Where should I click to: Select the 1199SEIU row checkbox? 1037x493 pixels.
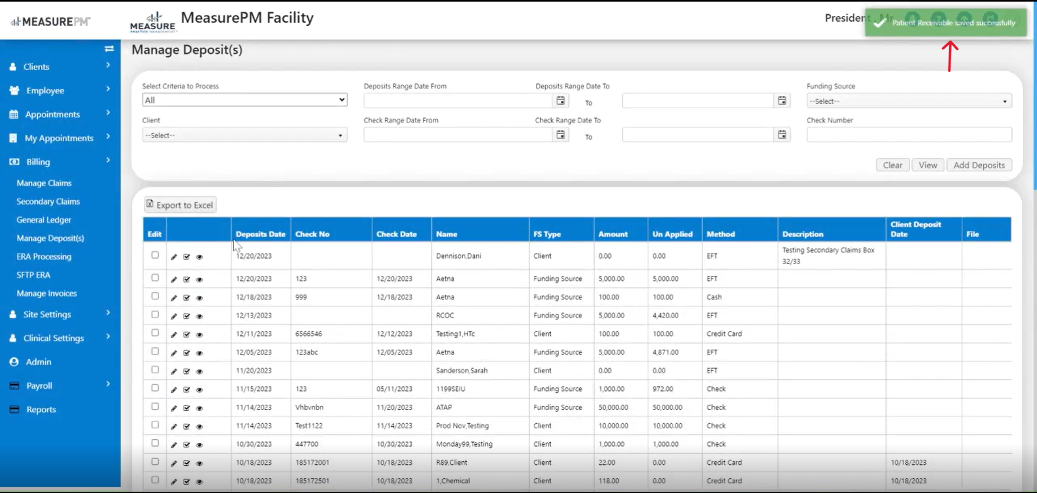pos(155,388)
